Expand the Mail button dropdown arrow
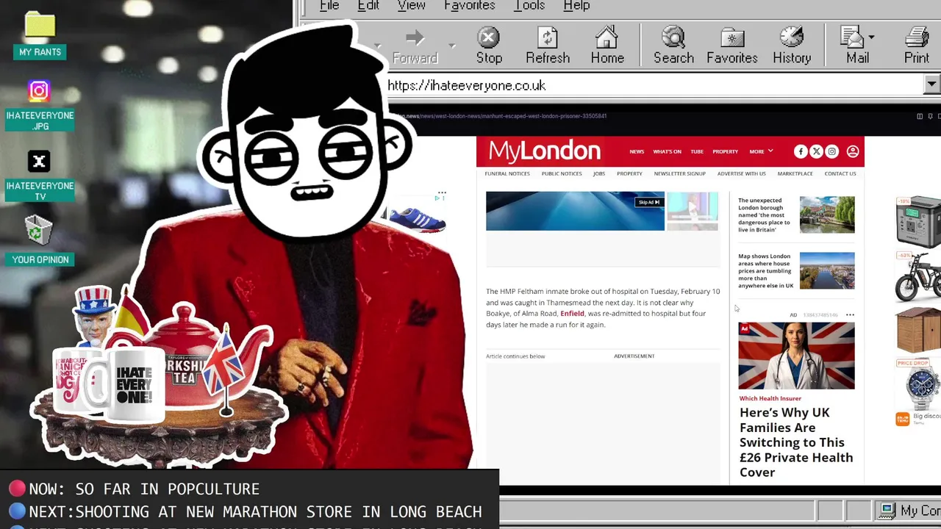The width and height of the screenshot is (941, 529). [x=871, y=37]
